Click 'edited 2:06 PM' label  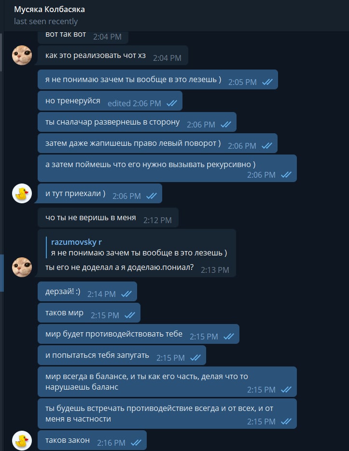click(134, 103)
